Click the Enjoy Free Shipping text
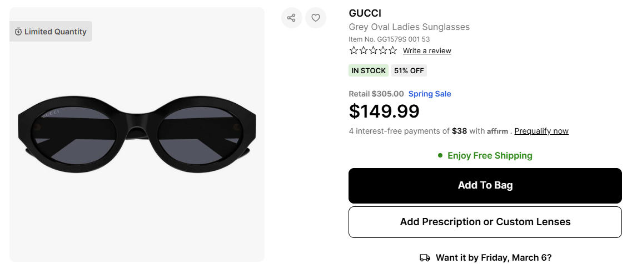This screenshot has width=627, height=264. tap(490, 155)
